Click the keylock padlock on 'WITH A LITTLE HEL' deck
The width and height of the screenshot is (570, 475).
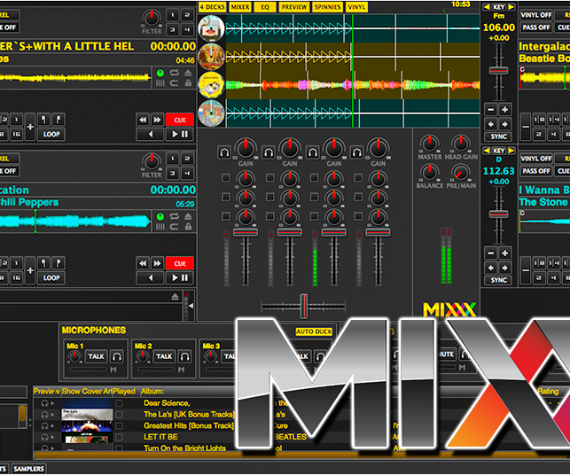188,83
